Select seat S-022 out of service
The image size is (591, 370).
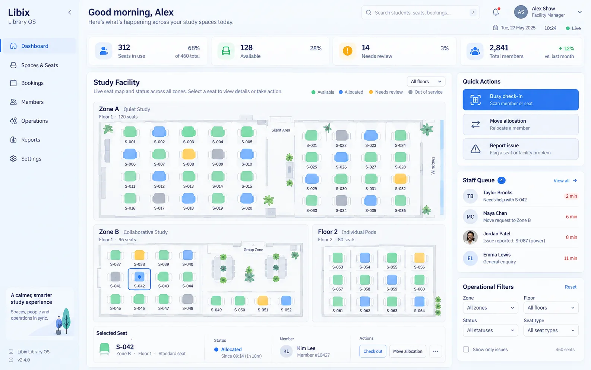pyautogui.click(x=341, y=135)
